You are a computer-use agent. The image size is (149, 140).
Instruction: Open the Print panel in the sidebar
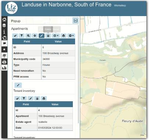pos(4,62)
